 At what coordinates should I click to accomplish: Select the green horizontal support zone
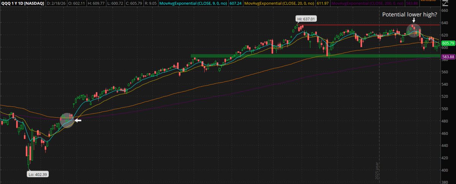(315, 56)
